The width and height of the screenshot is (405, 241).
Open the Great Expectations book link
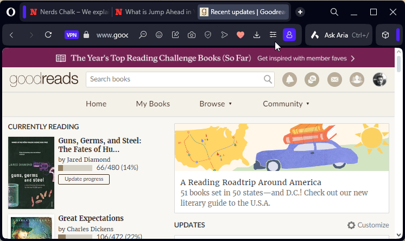coord(91,218)
